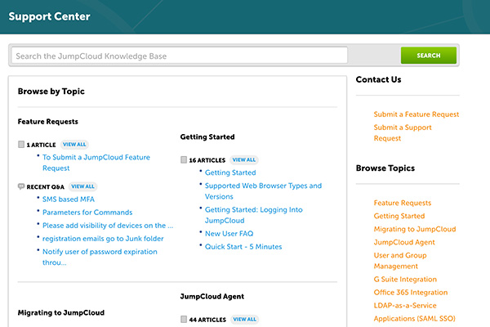Open Submit a Feature Request link in sidebar
Image resolution: width=490 pixels, height=327 pixels.
pos(416,114)
